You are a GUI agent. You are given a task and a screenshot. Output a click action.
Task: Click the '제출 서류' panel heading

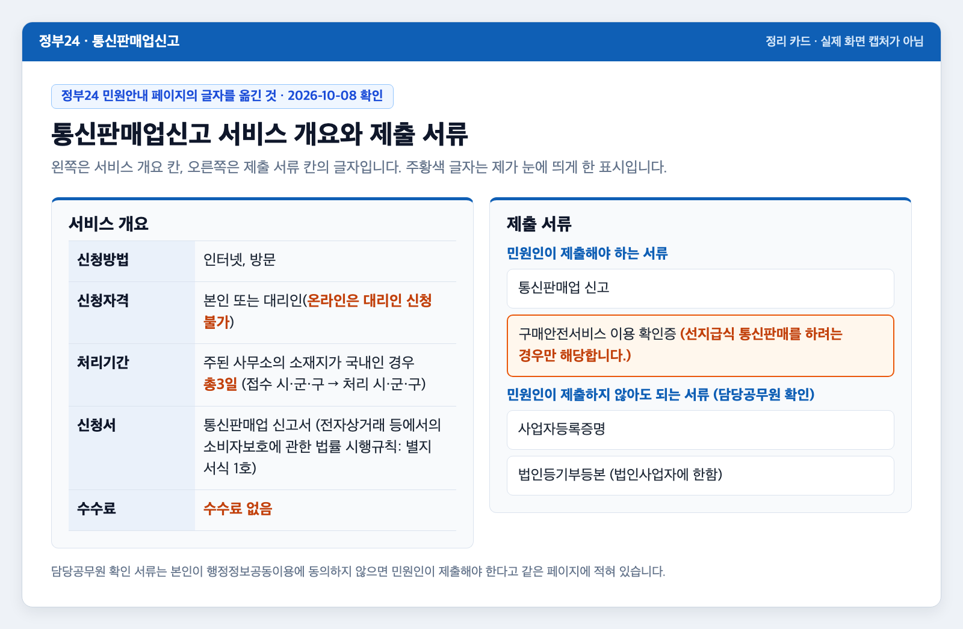pyautogui.click(x=539, y=224)
